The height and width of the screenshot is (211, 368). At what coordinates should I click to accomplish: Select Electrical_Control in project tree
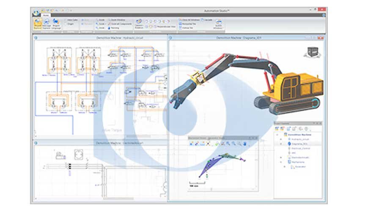[301, 148]
